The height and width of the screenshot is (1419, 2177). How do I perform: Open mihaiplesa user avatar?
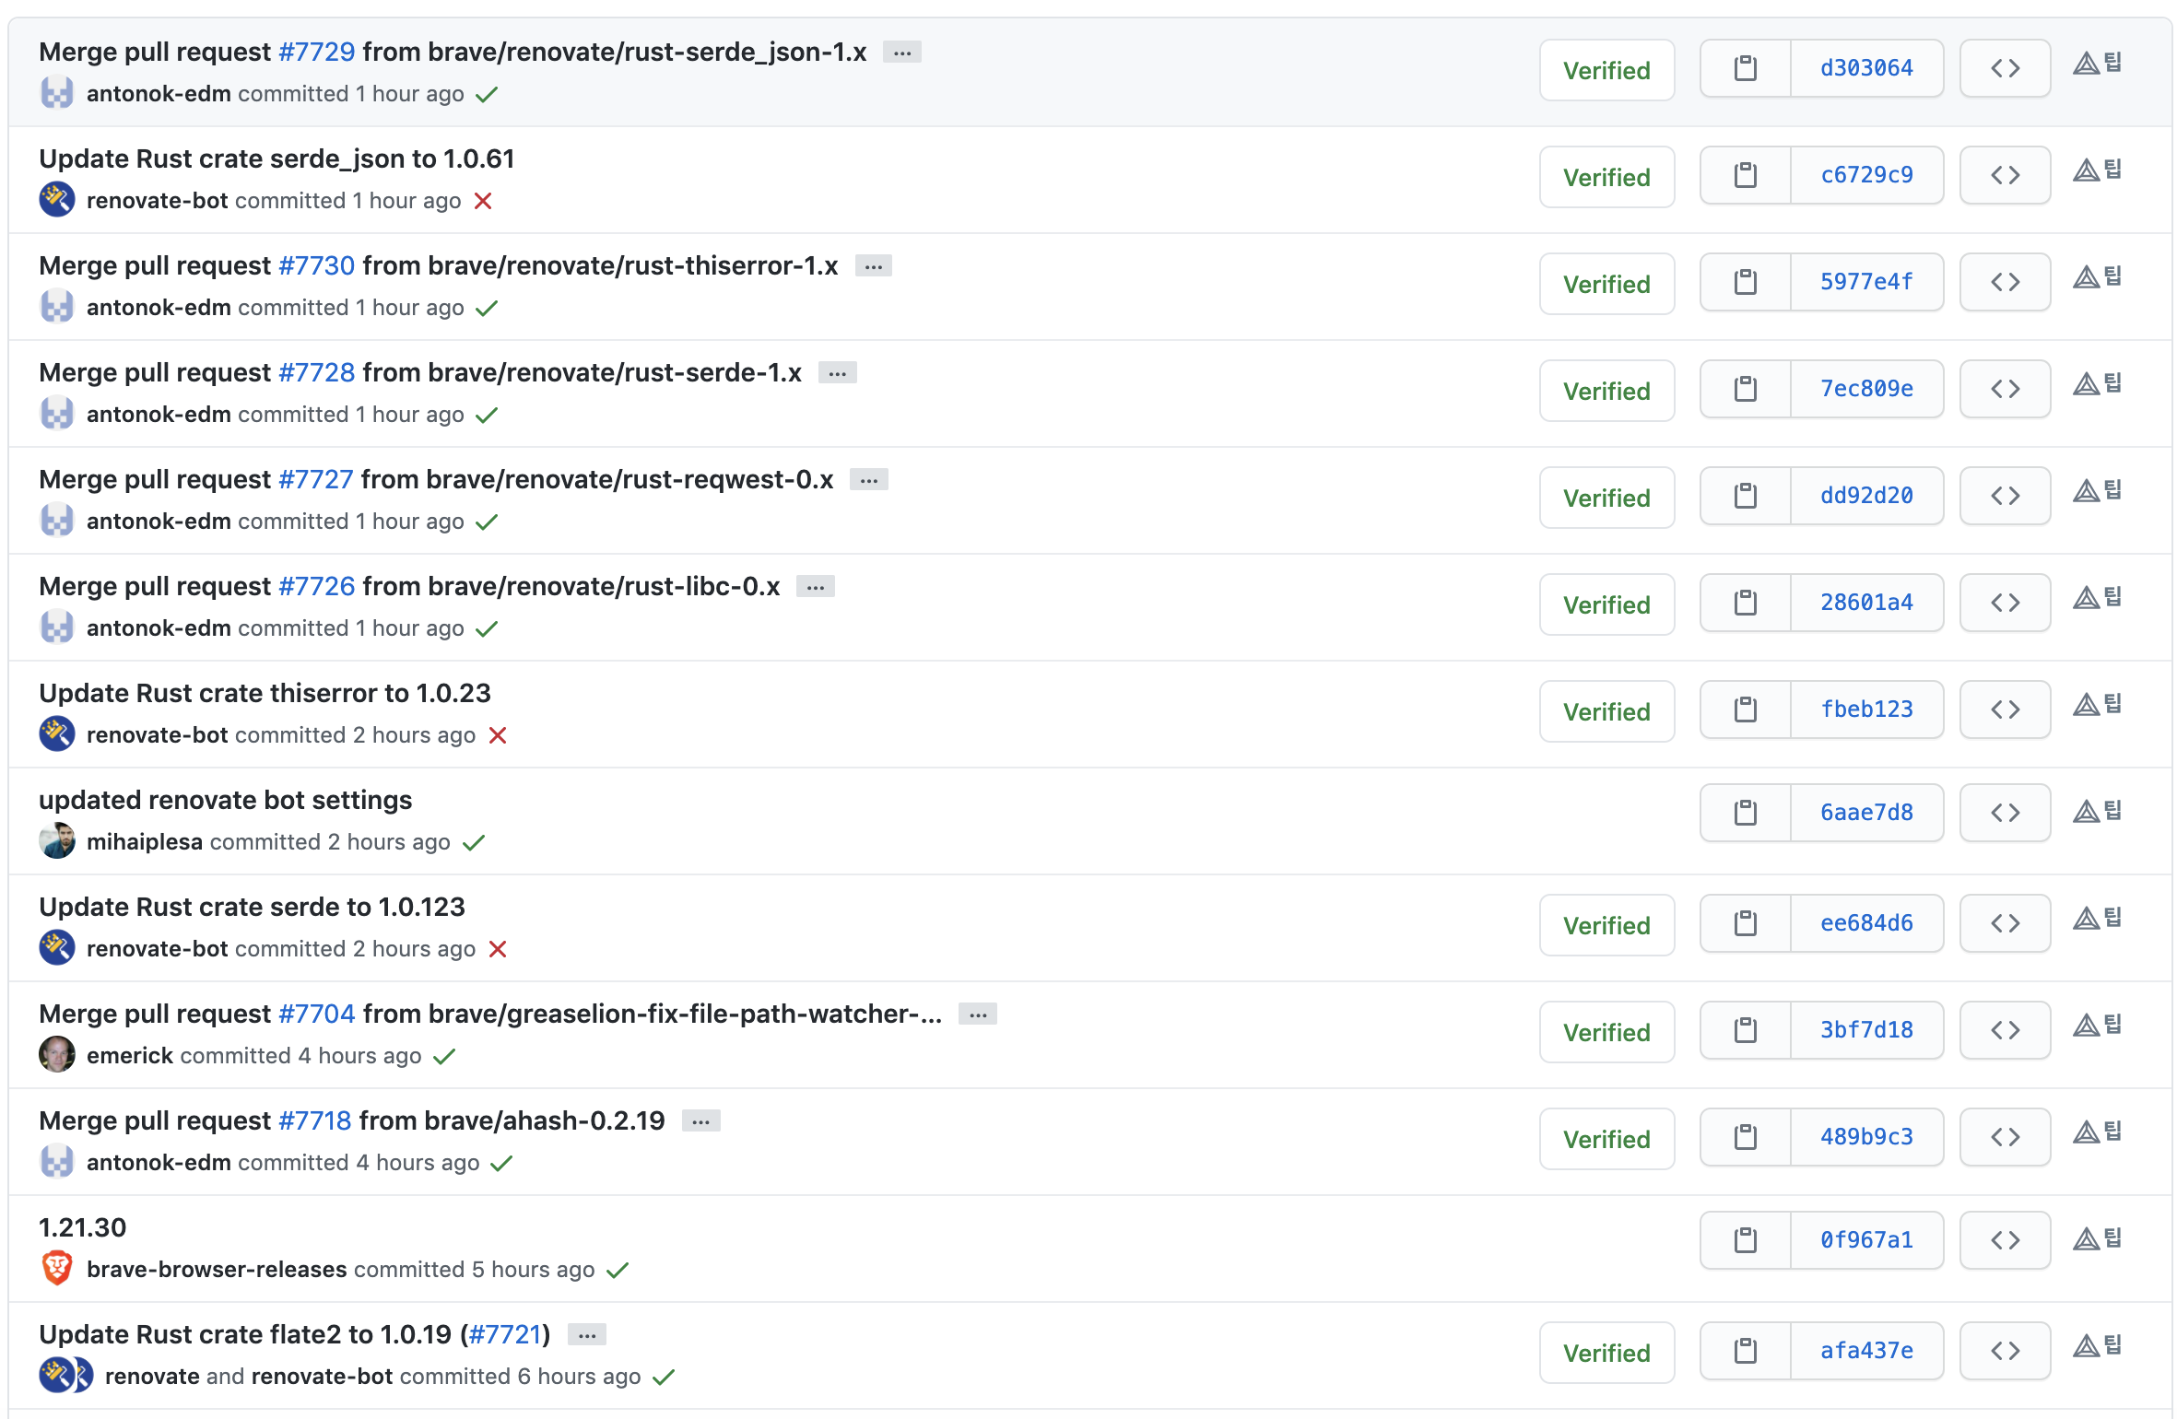click(x=57, y=841)
